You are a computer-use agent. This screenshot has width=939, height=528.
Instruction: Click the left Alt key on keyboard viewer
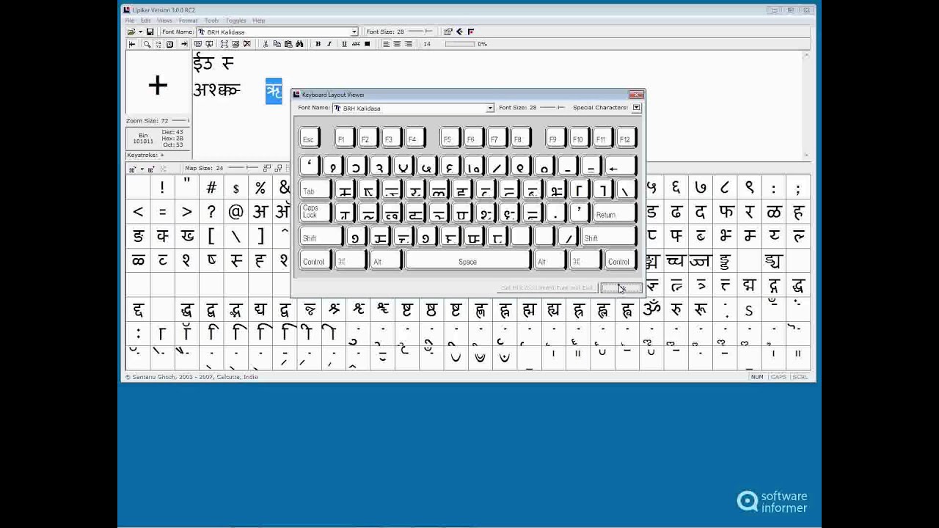[x=386, y=261]
